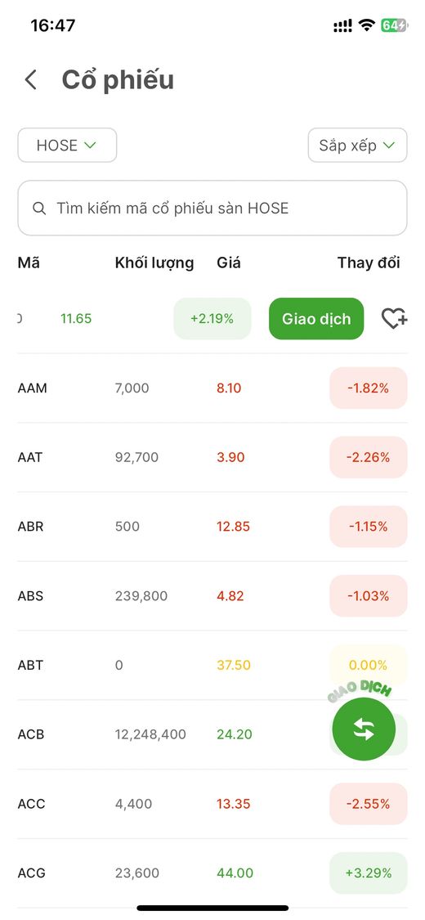Sort by the Khối lượng column header
The image size is (425, 920).
pyautogui.click(x=154, y=263)
